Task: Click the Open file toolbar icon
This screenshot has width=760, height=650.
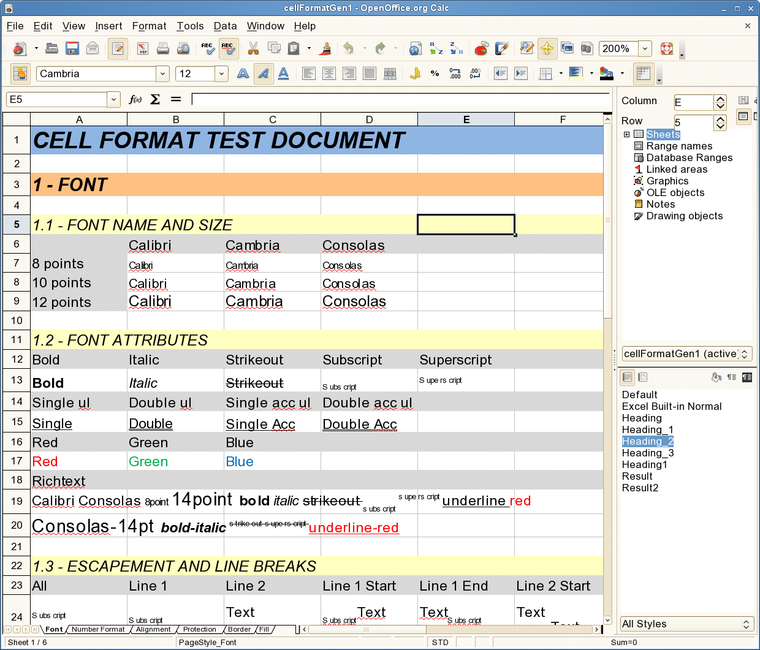Action: [x=52, y=48]
